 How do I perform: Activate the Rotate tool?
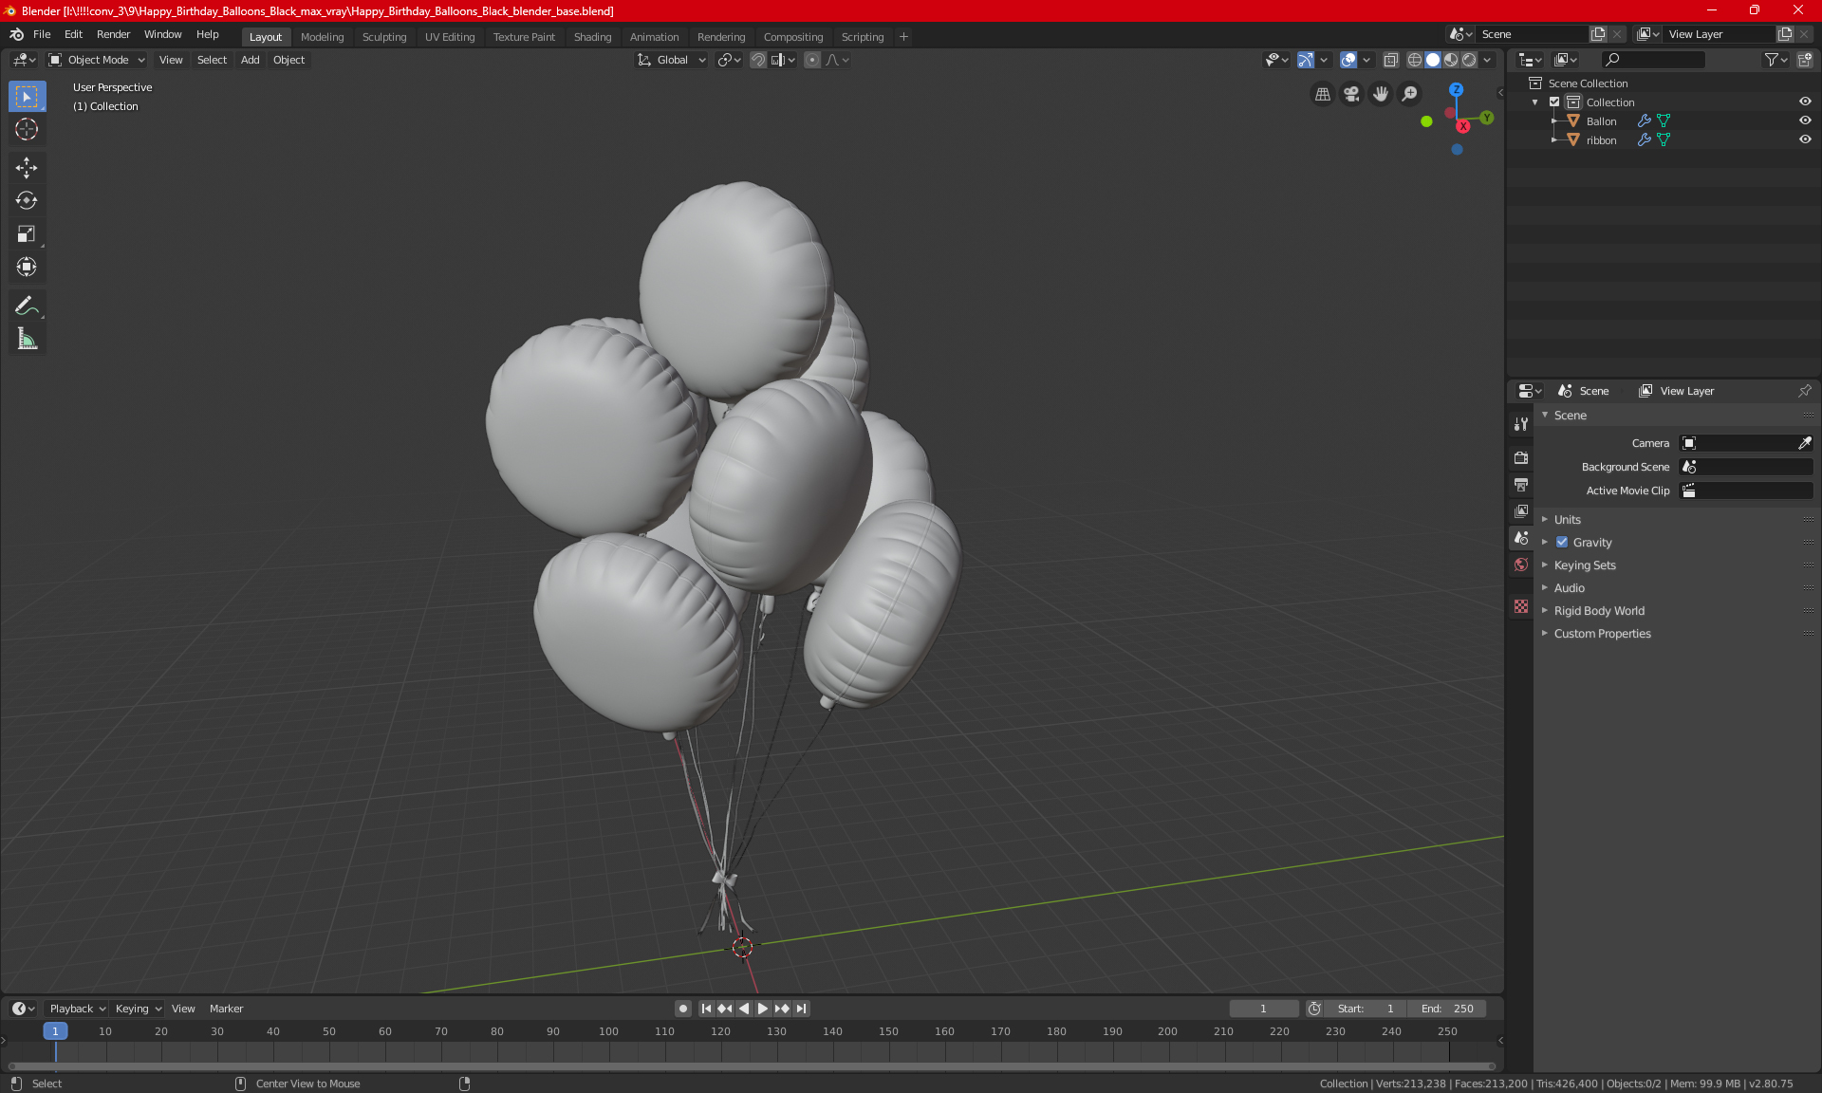tap(27, 200)
